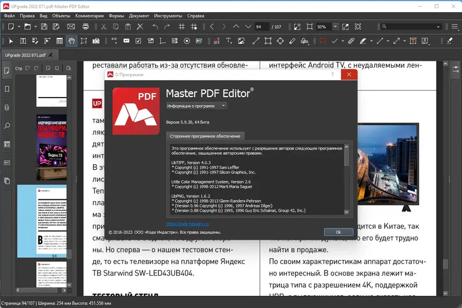The width and height of the screenshot is (462, 308).
Task: Select the checkbox form field tool
Action: tap(138, 41)
